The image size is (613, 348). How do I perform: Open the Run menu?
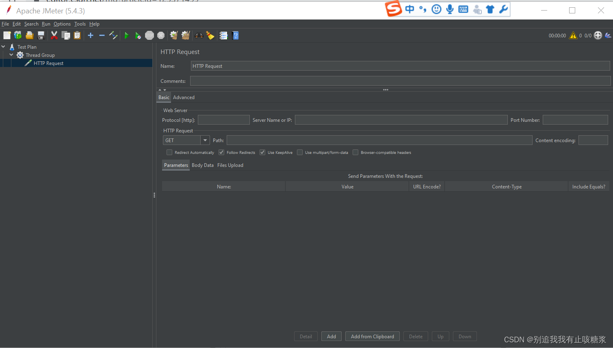pyautogui.click(x=46, y=24)
